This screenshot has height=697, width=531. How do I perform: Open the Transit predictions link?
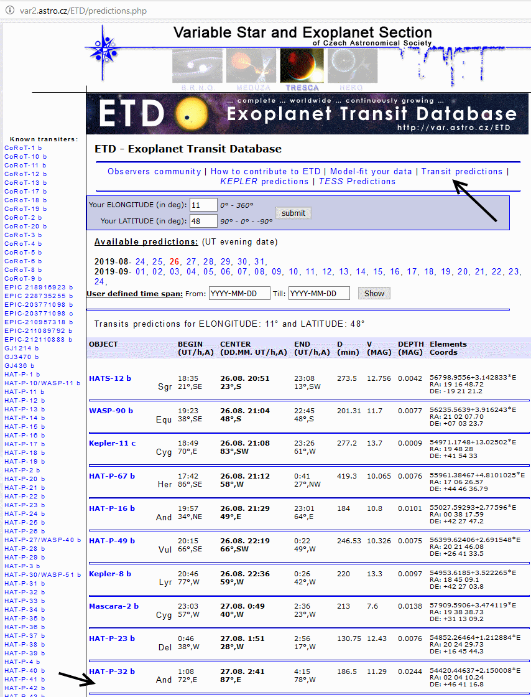(x=461, y=171)
